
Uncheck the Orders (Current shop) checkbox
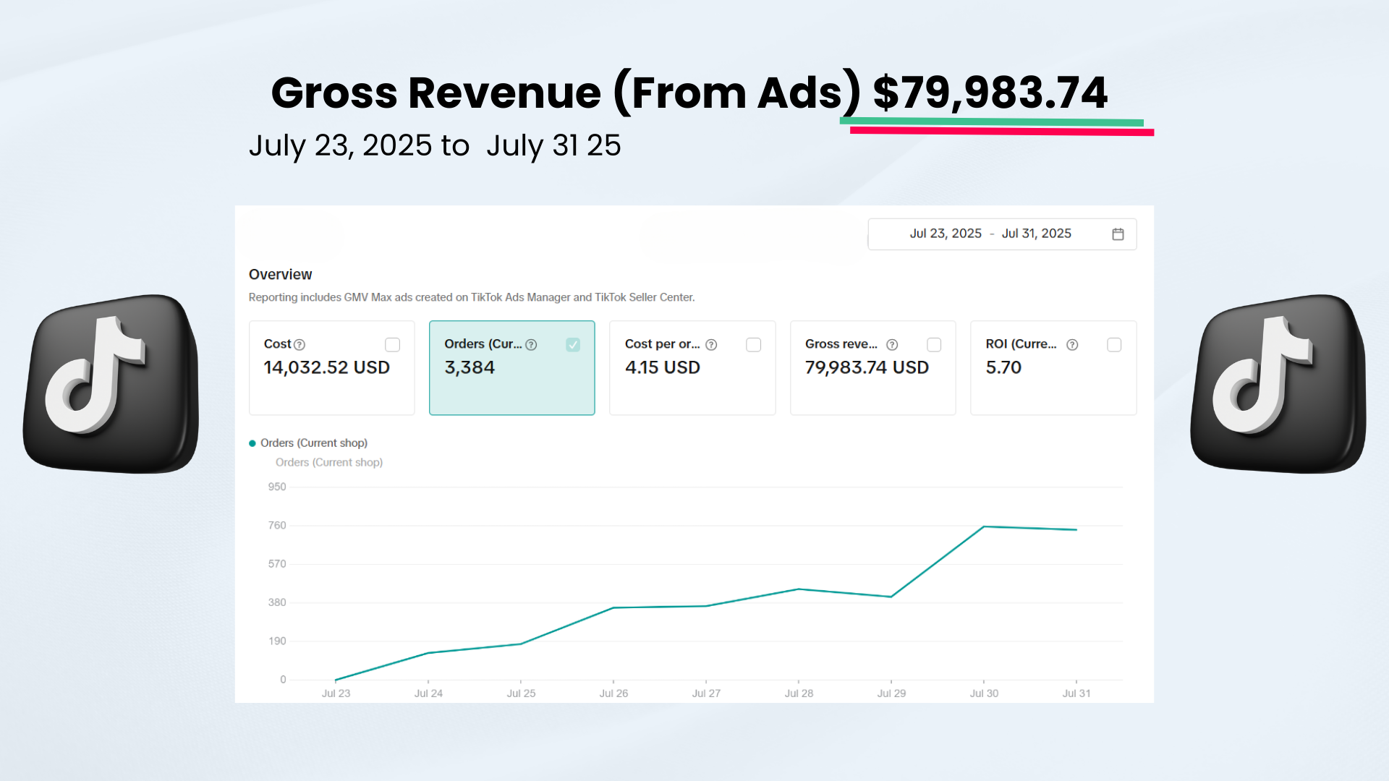point(573,345)
